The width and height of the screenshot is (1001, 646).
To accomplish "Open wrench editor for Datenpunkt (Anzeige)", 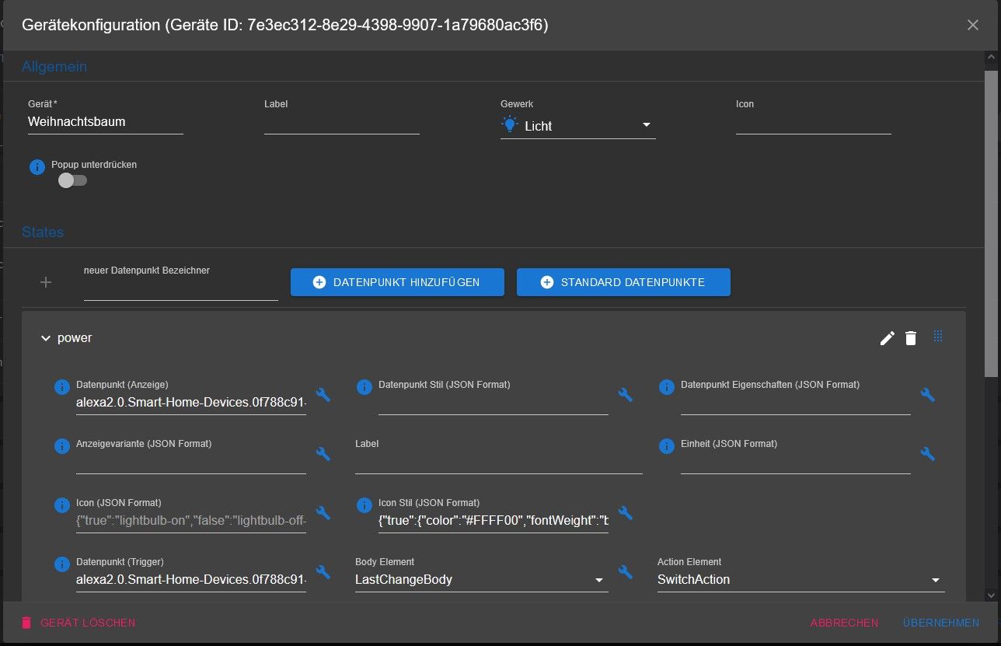I will (323, 395).
